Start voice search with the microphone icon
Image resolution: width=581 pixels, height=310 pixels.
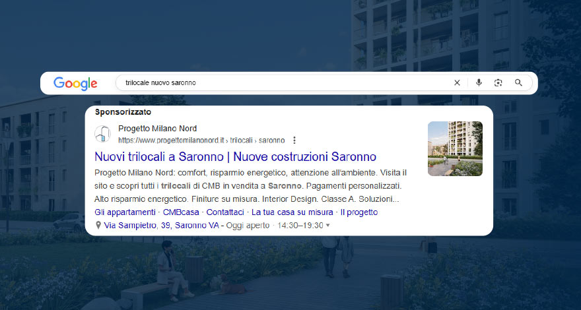tap(479, 82)
